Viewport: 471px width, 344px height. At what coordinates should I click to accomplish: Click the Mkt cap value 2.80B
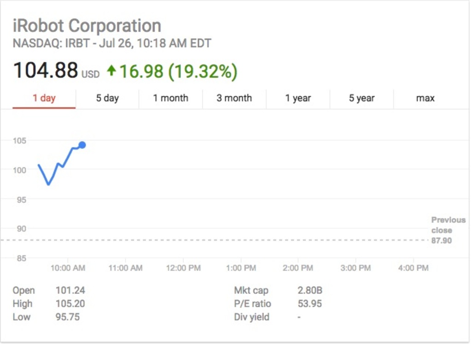point(310,290)
